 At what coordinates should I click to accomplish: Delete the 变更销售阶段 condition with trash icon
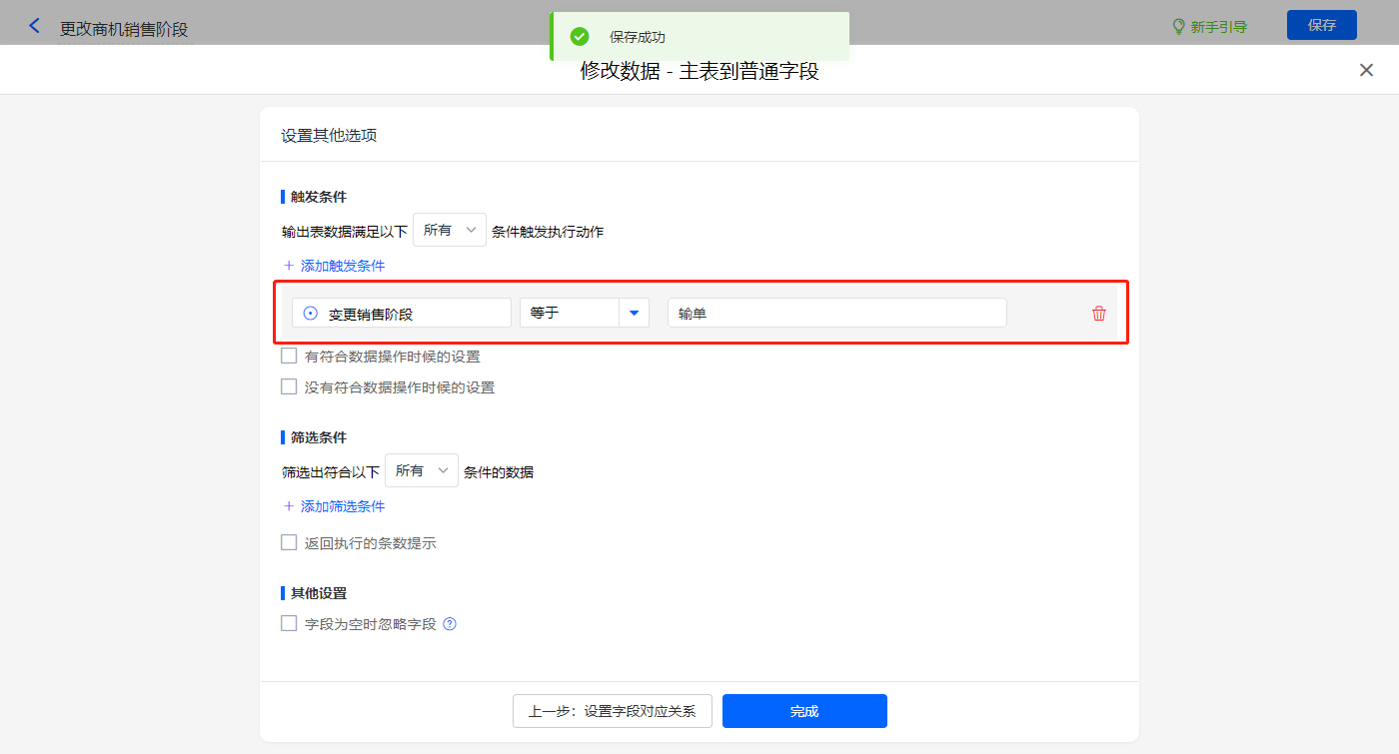(1099, 314)
